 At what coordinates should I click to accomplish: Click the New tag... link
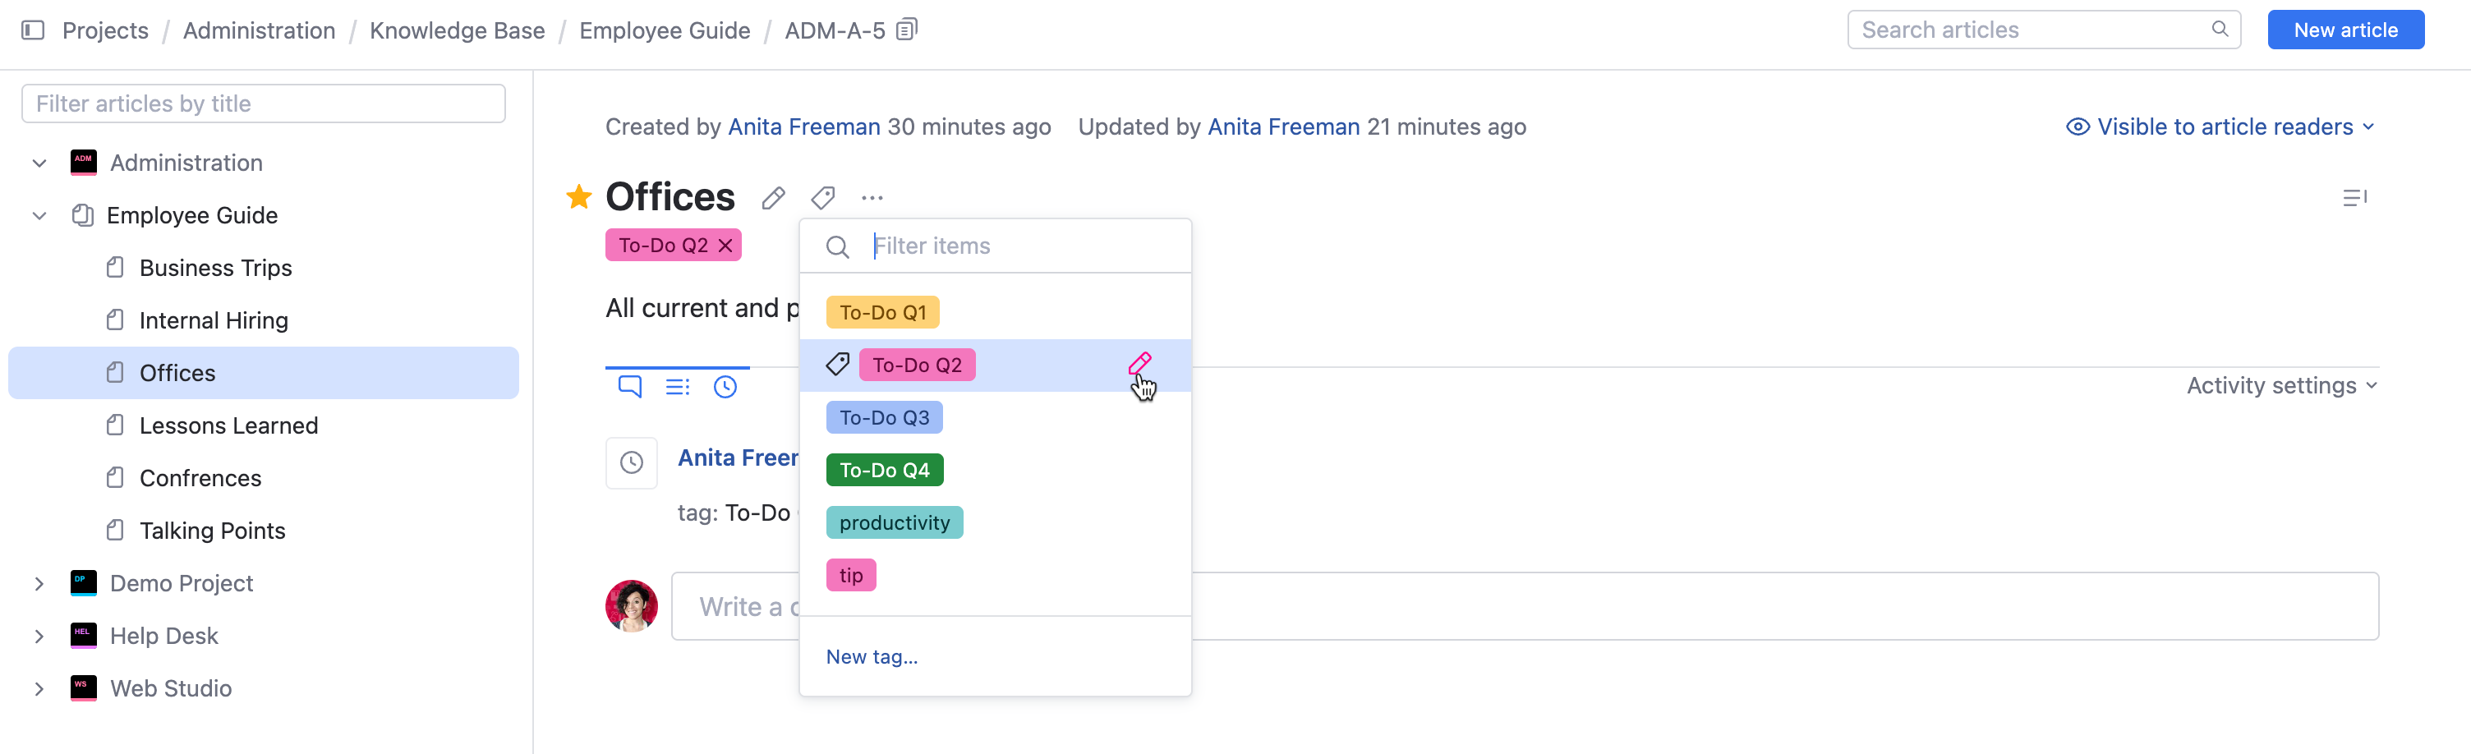pos(871,657)
